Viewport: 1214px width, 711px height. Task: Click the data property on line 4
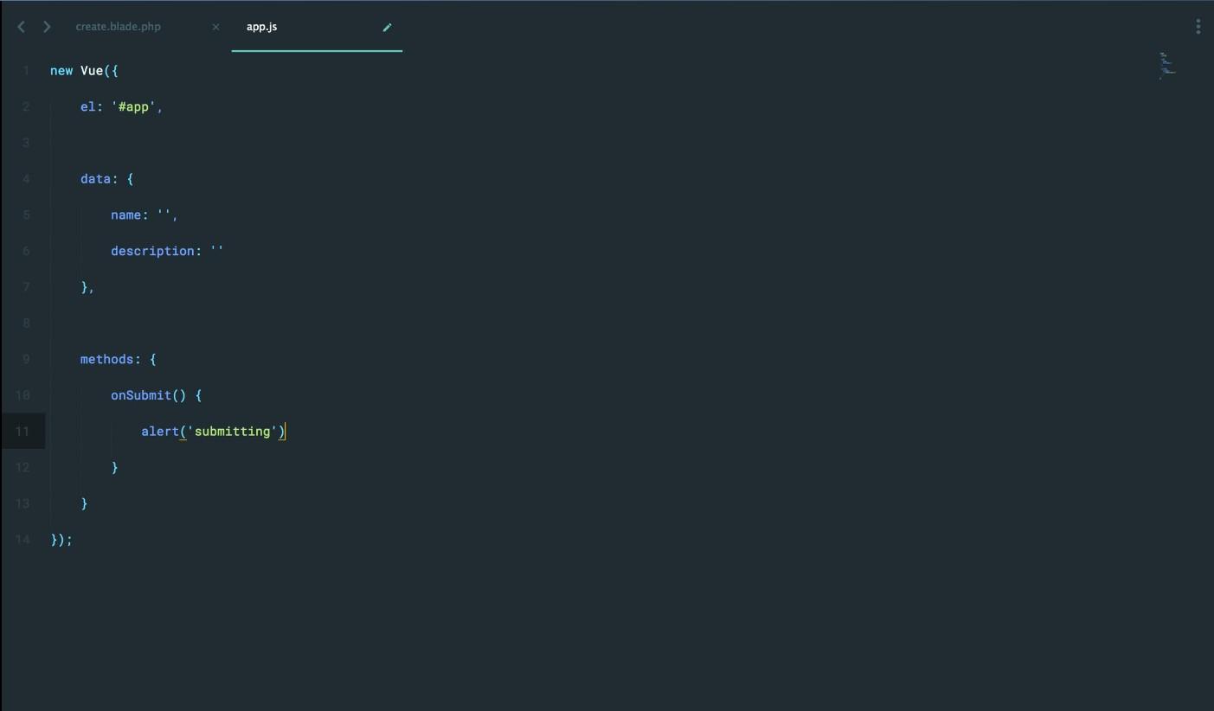click(x=95, y=179)
